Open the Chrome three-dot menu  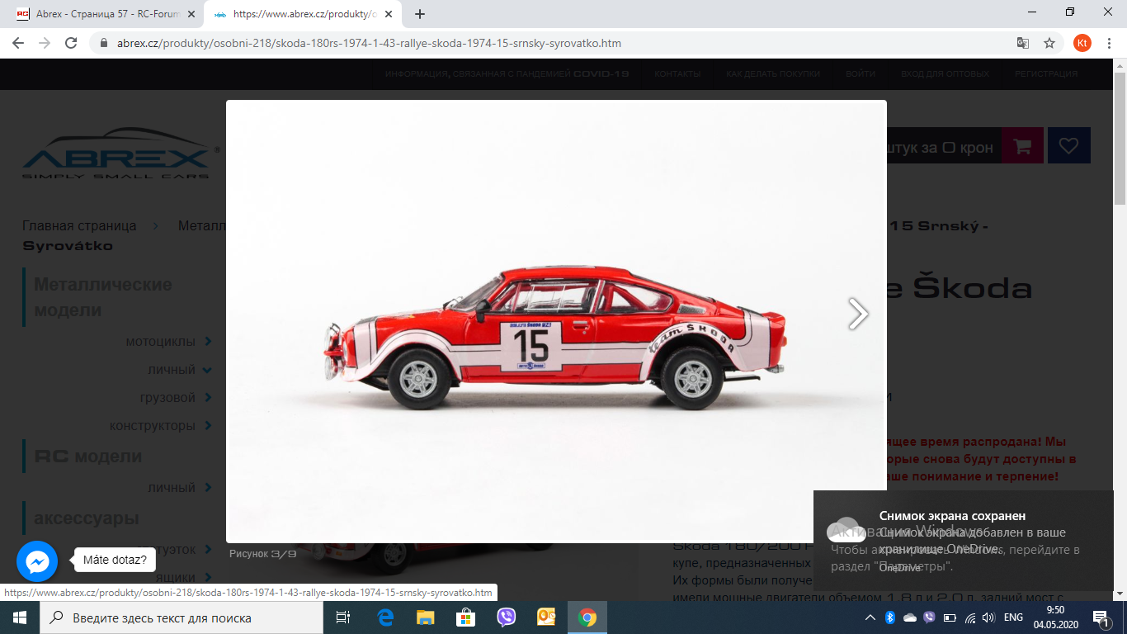(x=1109, y=43)
